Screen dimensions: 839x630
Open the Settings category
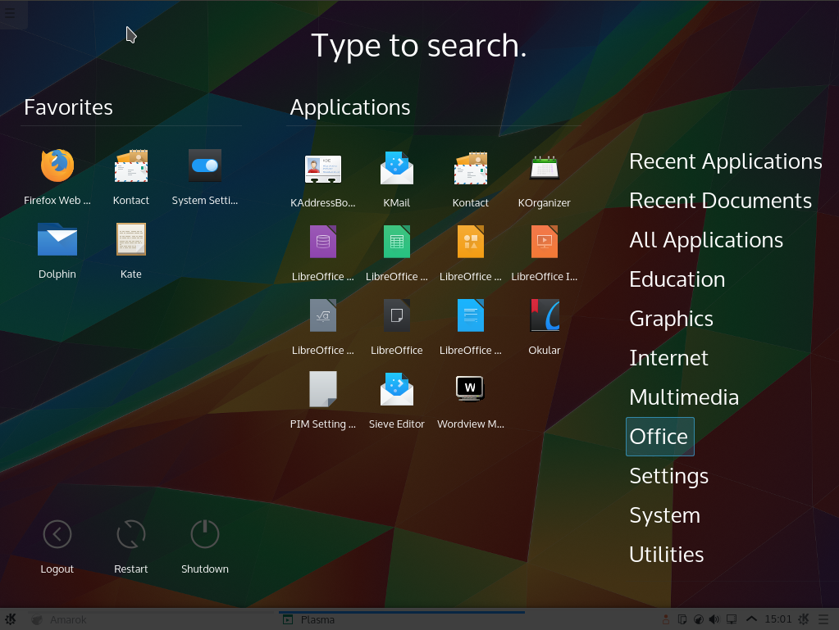click(669, 476)
